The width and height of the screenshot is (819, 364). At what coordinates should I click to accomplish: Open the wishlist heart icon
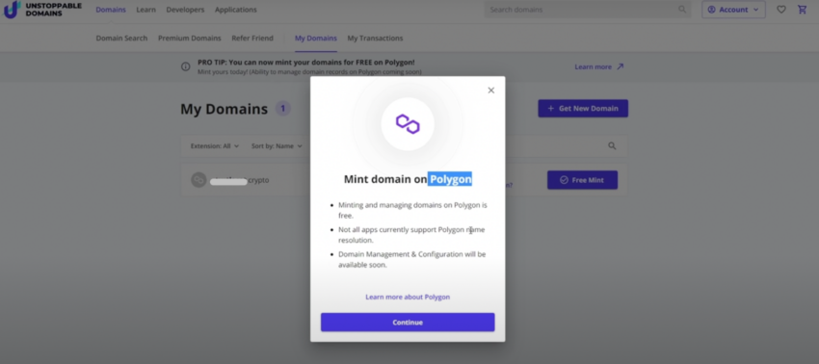780,10
